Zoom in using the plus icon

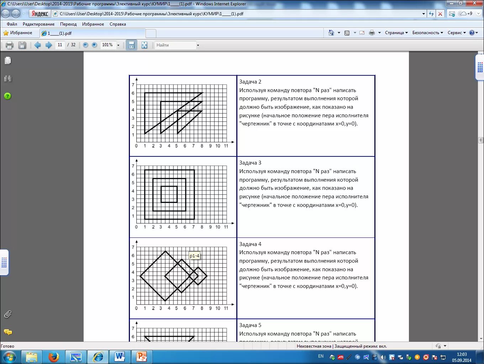(94, 45)
